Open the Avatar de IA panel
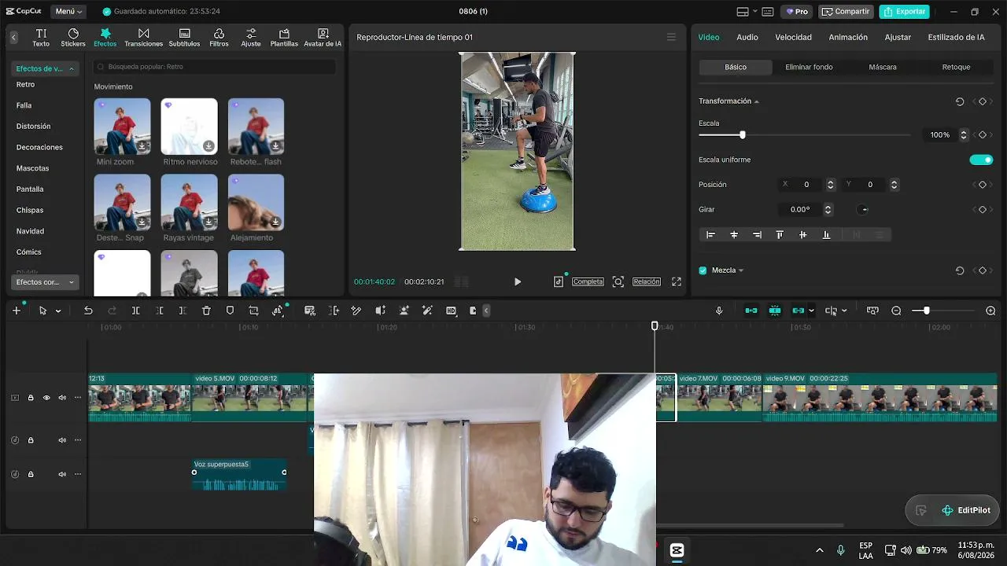1007x566 pixels. [323, 37]
